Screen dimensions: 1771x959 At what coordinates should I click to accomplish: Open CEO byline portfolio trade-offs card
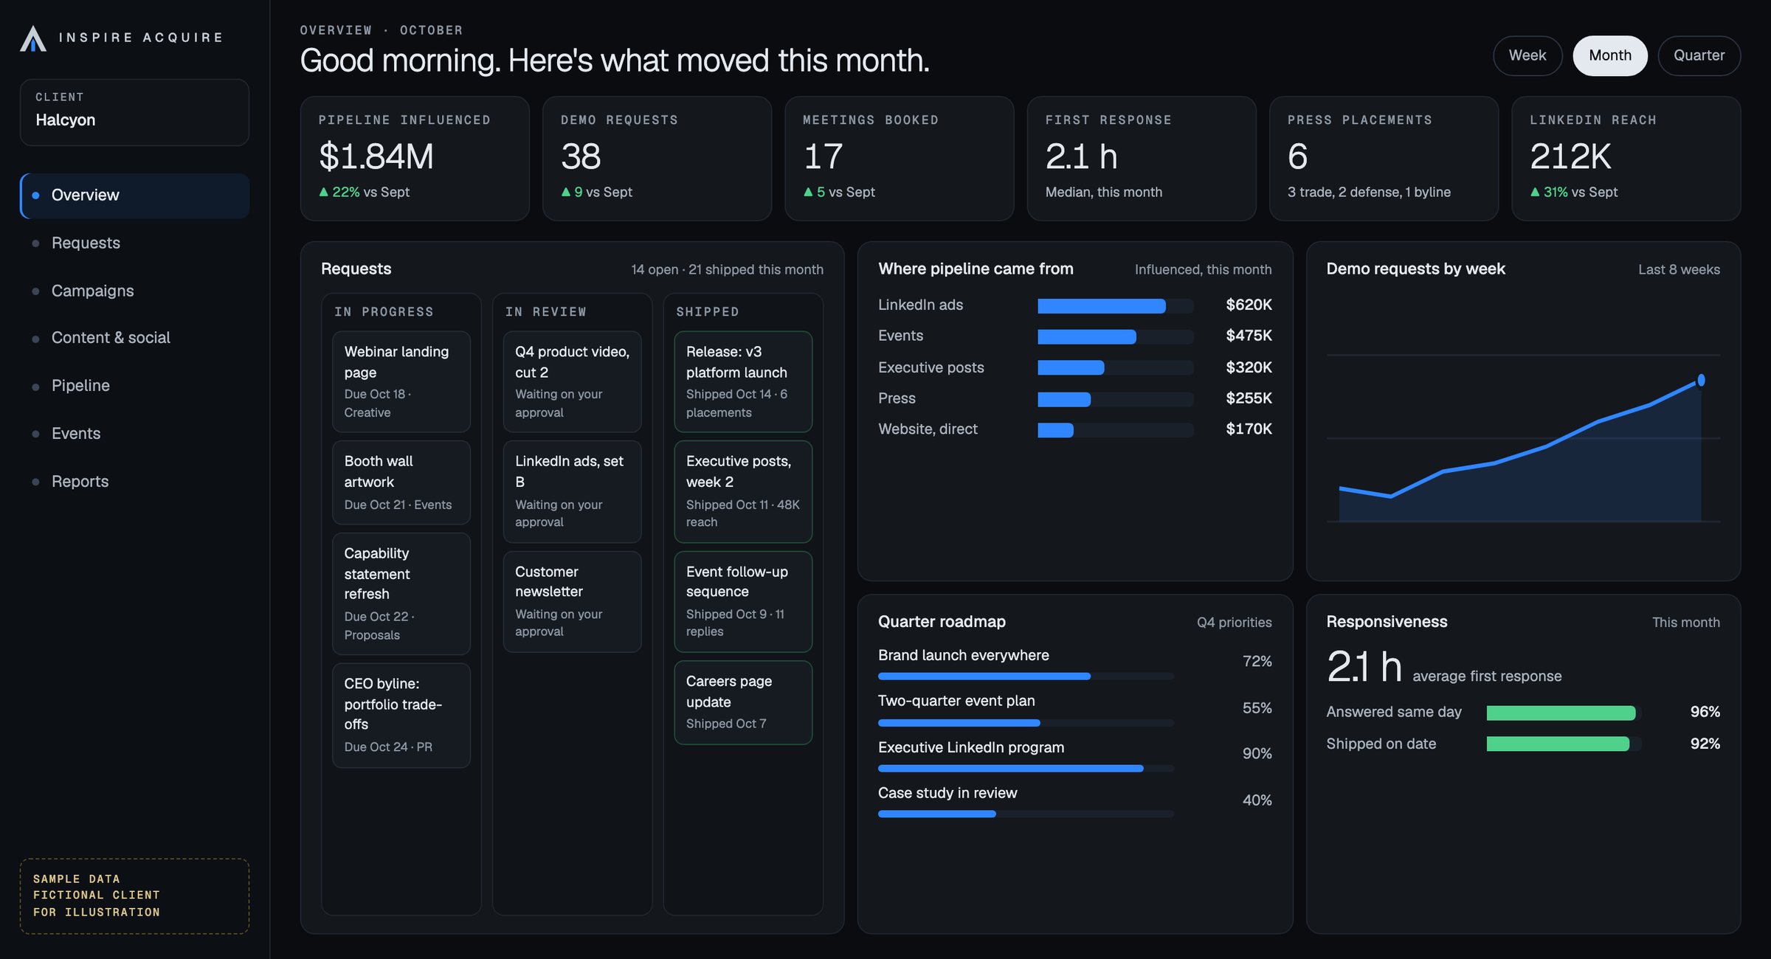(401, 716)
